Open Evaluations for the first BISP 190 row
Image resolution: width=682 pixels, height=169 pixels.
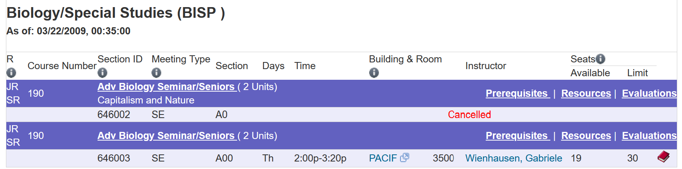click(649, 93)
